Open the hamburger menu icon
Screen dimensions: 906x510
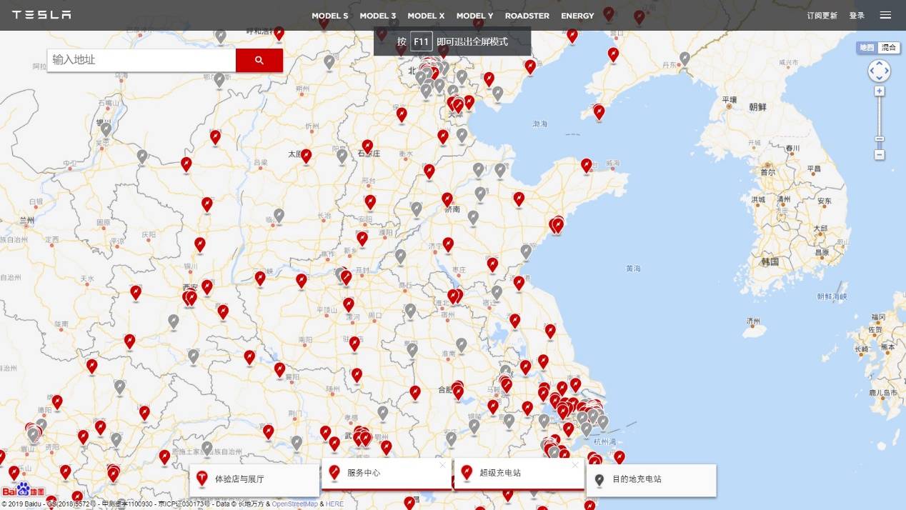[x=885, y=15]
